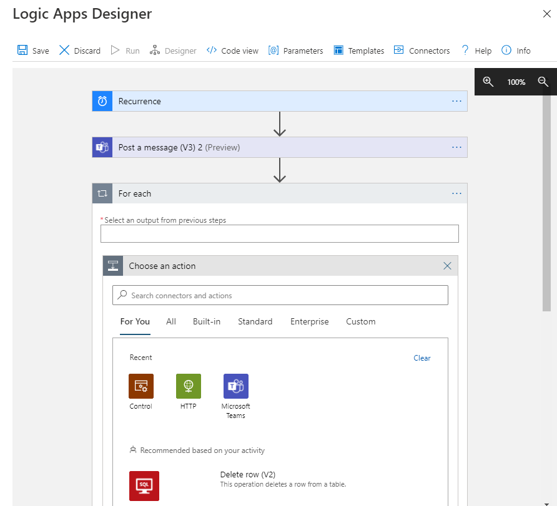The image size is (557, 506).
Task: Close the Choose an action panel
Action: pos(447,266)
